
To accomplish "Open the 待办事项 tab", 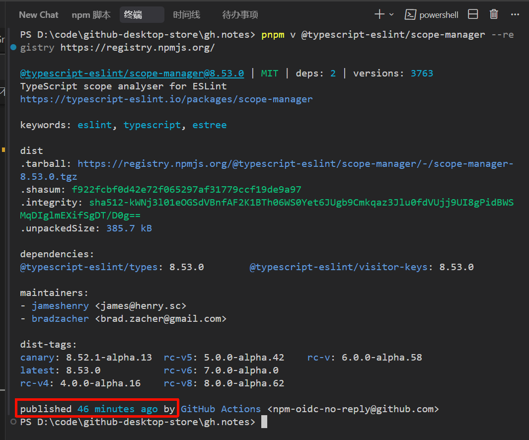I will (x=240, y=15).
